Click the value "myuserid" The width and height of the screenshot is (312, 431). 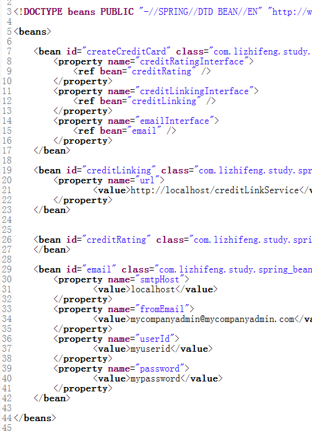click(x=150, y=348)
